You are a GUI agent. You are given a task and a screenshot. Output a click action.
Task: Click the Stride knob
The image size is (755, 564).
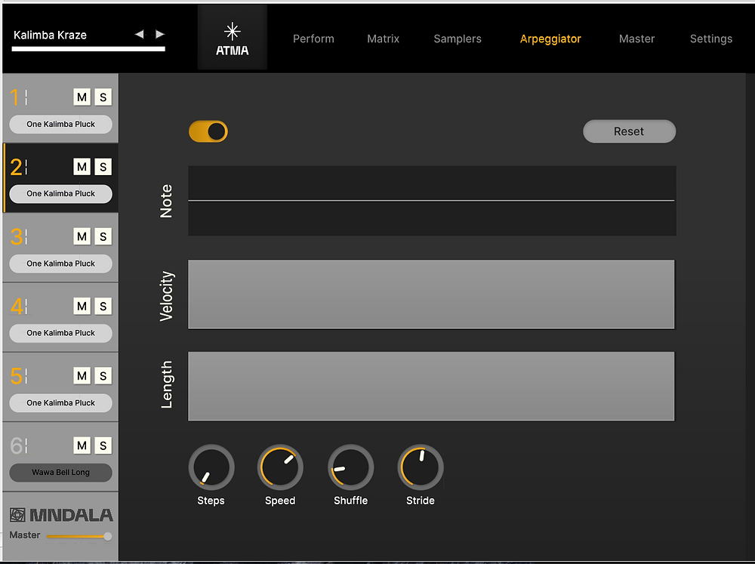[421, 467]
